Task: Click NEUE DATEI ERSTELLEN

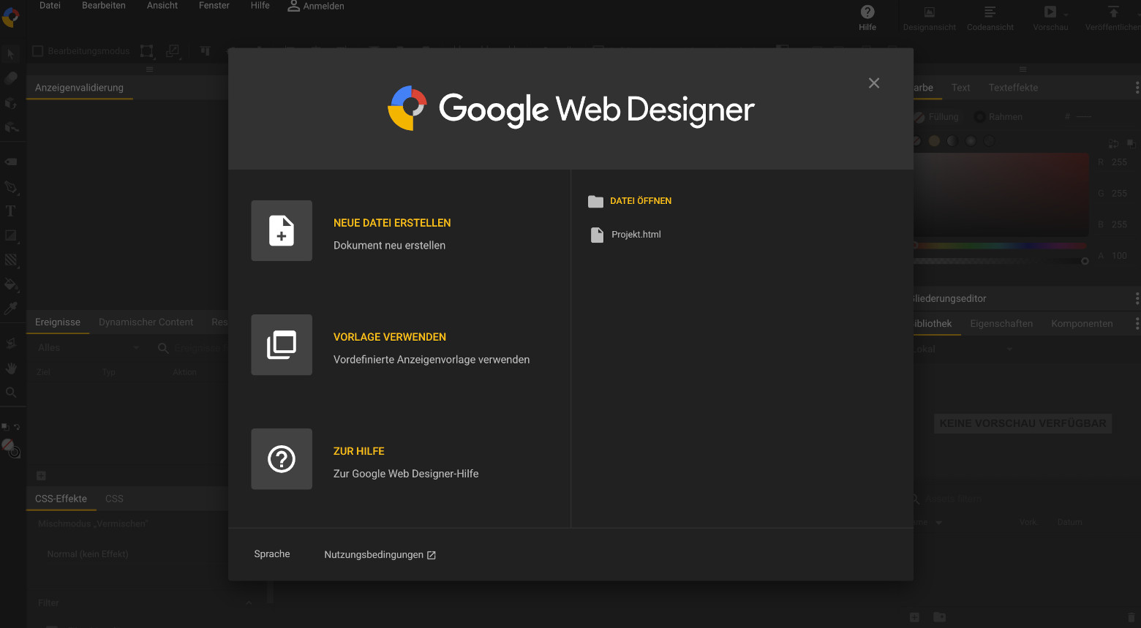Action: point(392,223)
